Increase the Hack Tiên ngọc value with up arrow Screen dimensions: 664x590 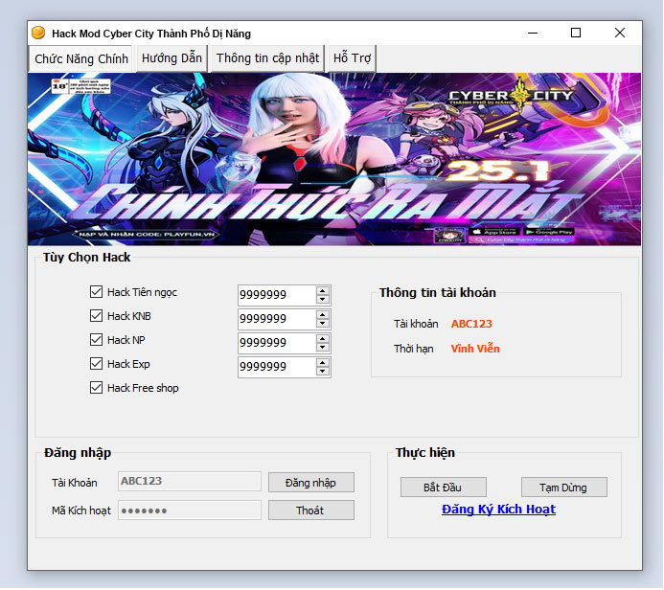(x=323, y=291)
